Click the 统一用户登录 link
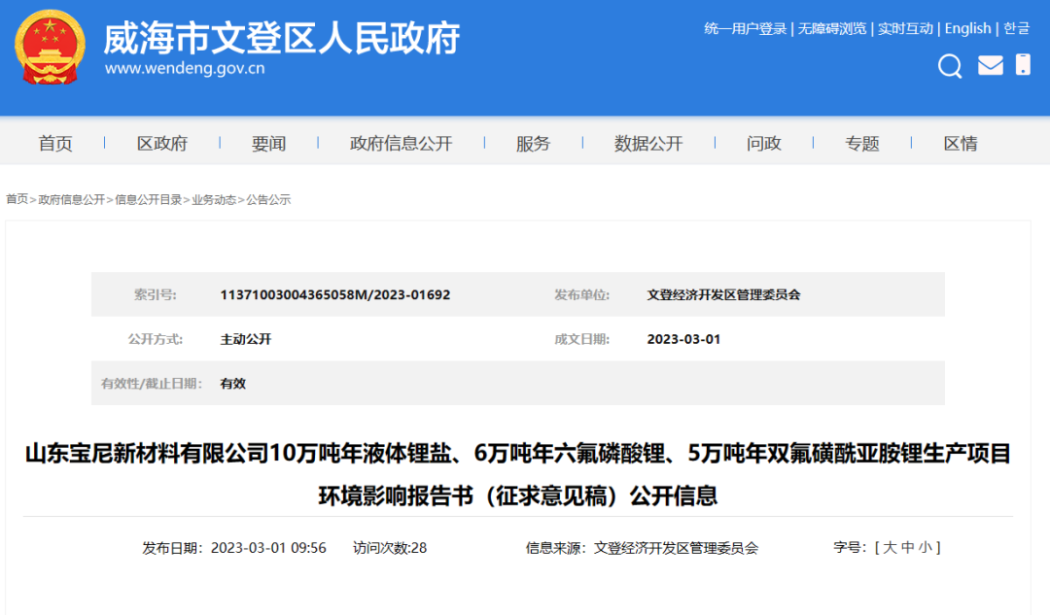Screen dimensions: 1050x615 coord(746,29)
